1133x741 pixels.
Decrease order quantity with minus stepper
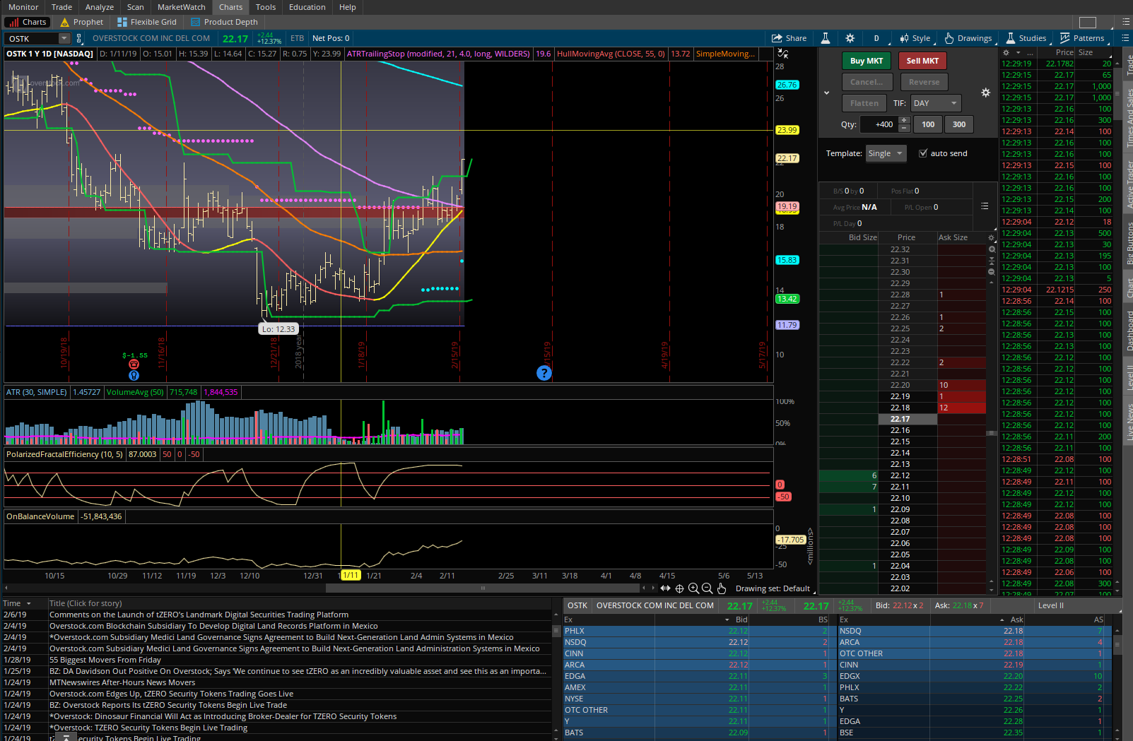click(x=904, y=129)
